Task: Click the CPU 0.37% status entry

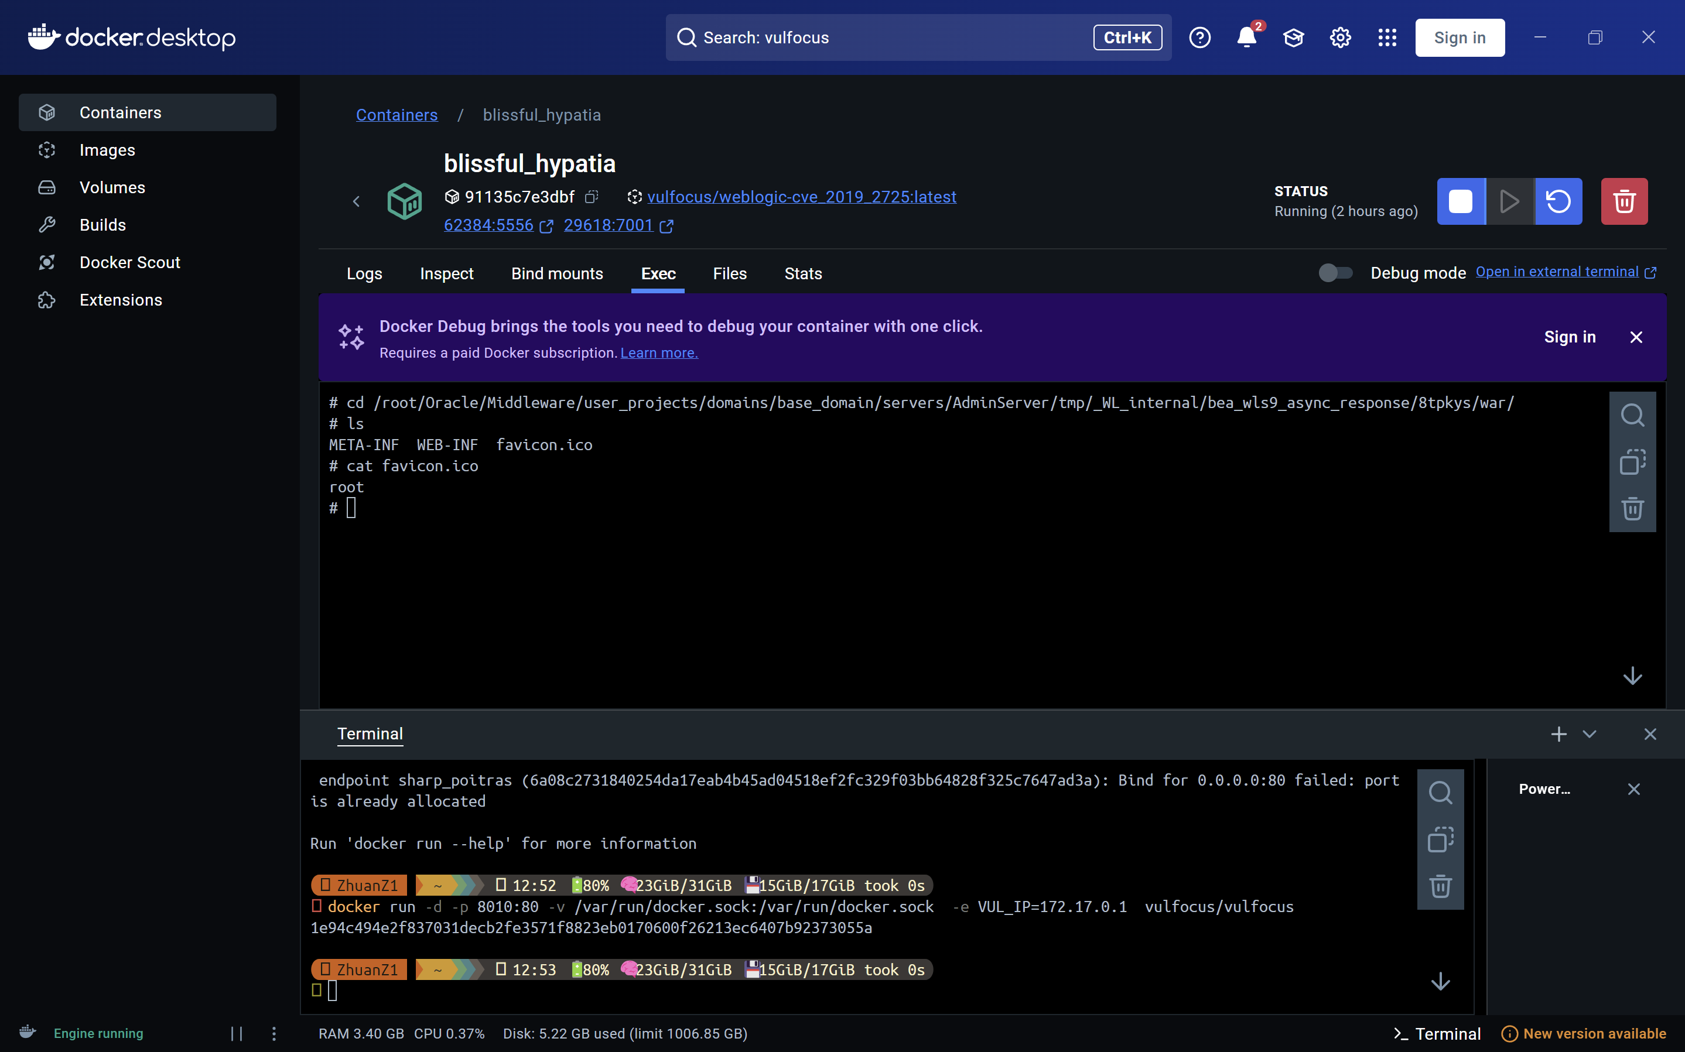Action: click(x=450, y=1033)
